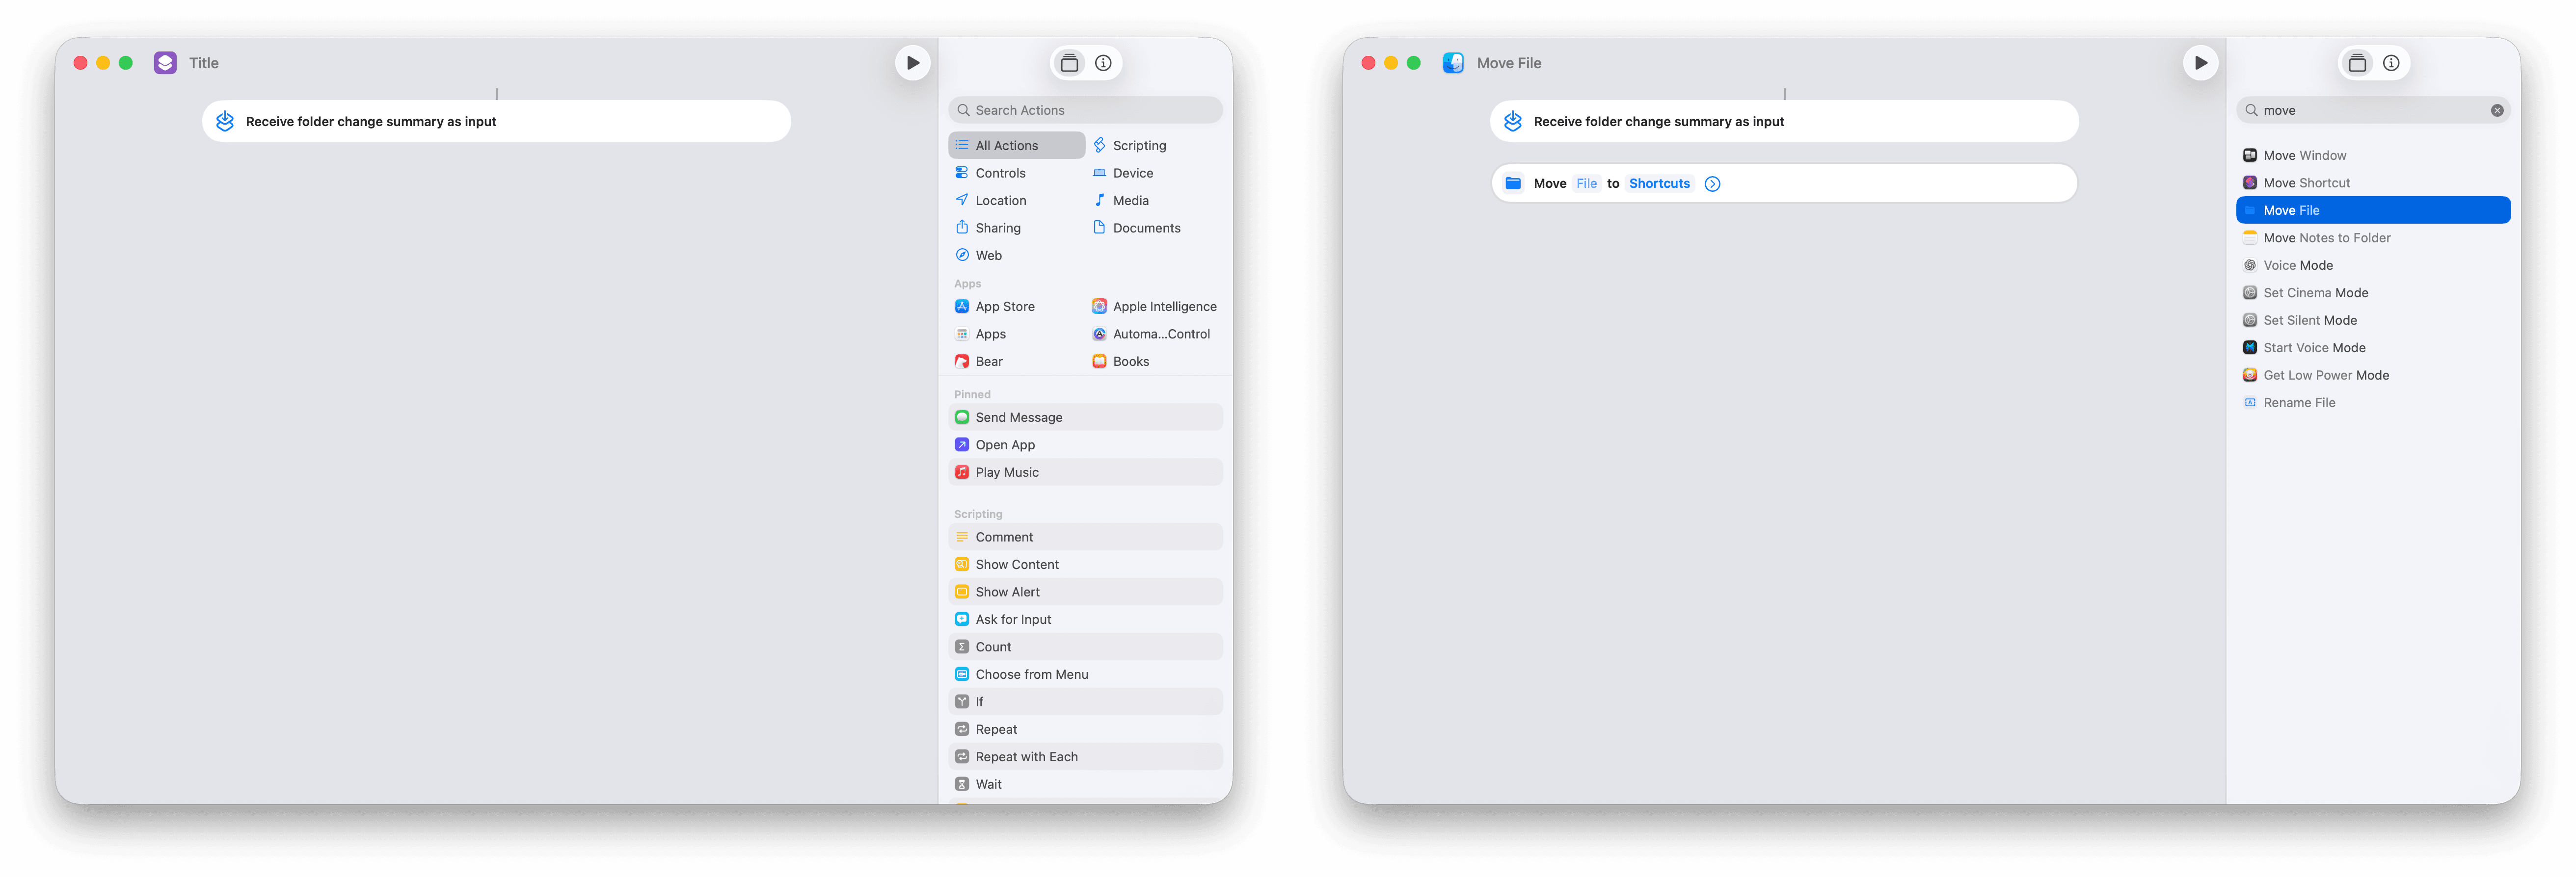Open action library icon in left window
This screenshot has height=877, width=2576.
1069,63
